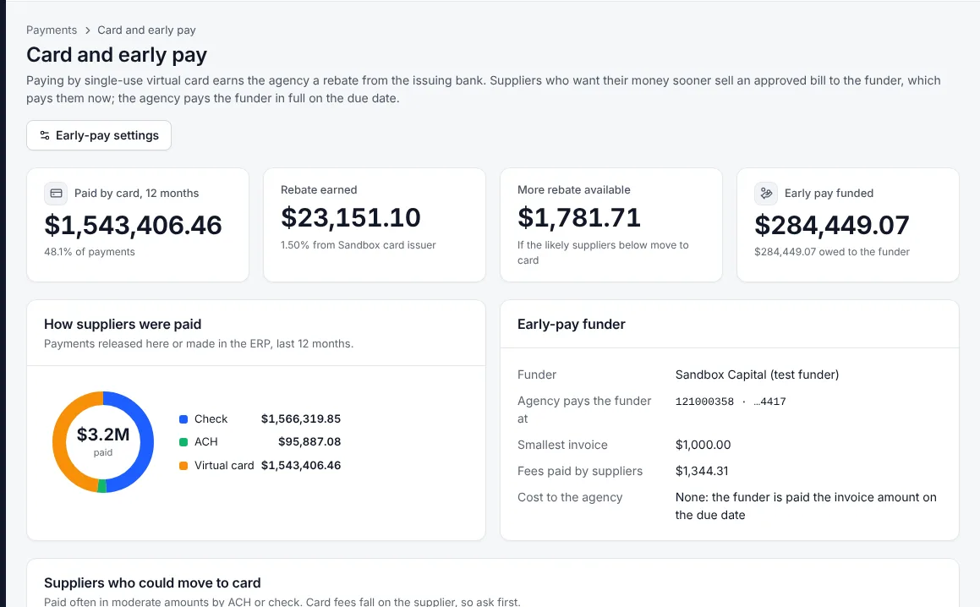Click the breadcrumb chevron separator

point(87,30)
